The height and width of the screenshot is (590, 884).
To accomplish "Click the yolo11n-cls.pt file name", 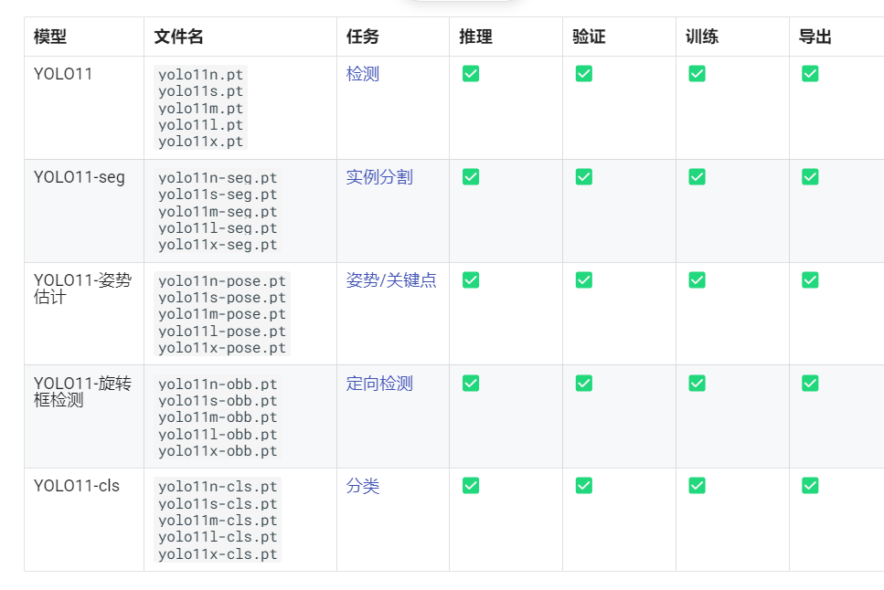I will click(218, 486).
